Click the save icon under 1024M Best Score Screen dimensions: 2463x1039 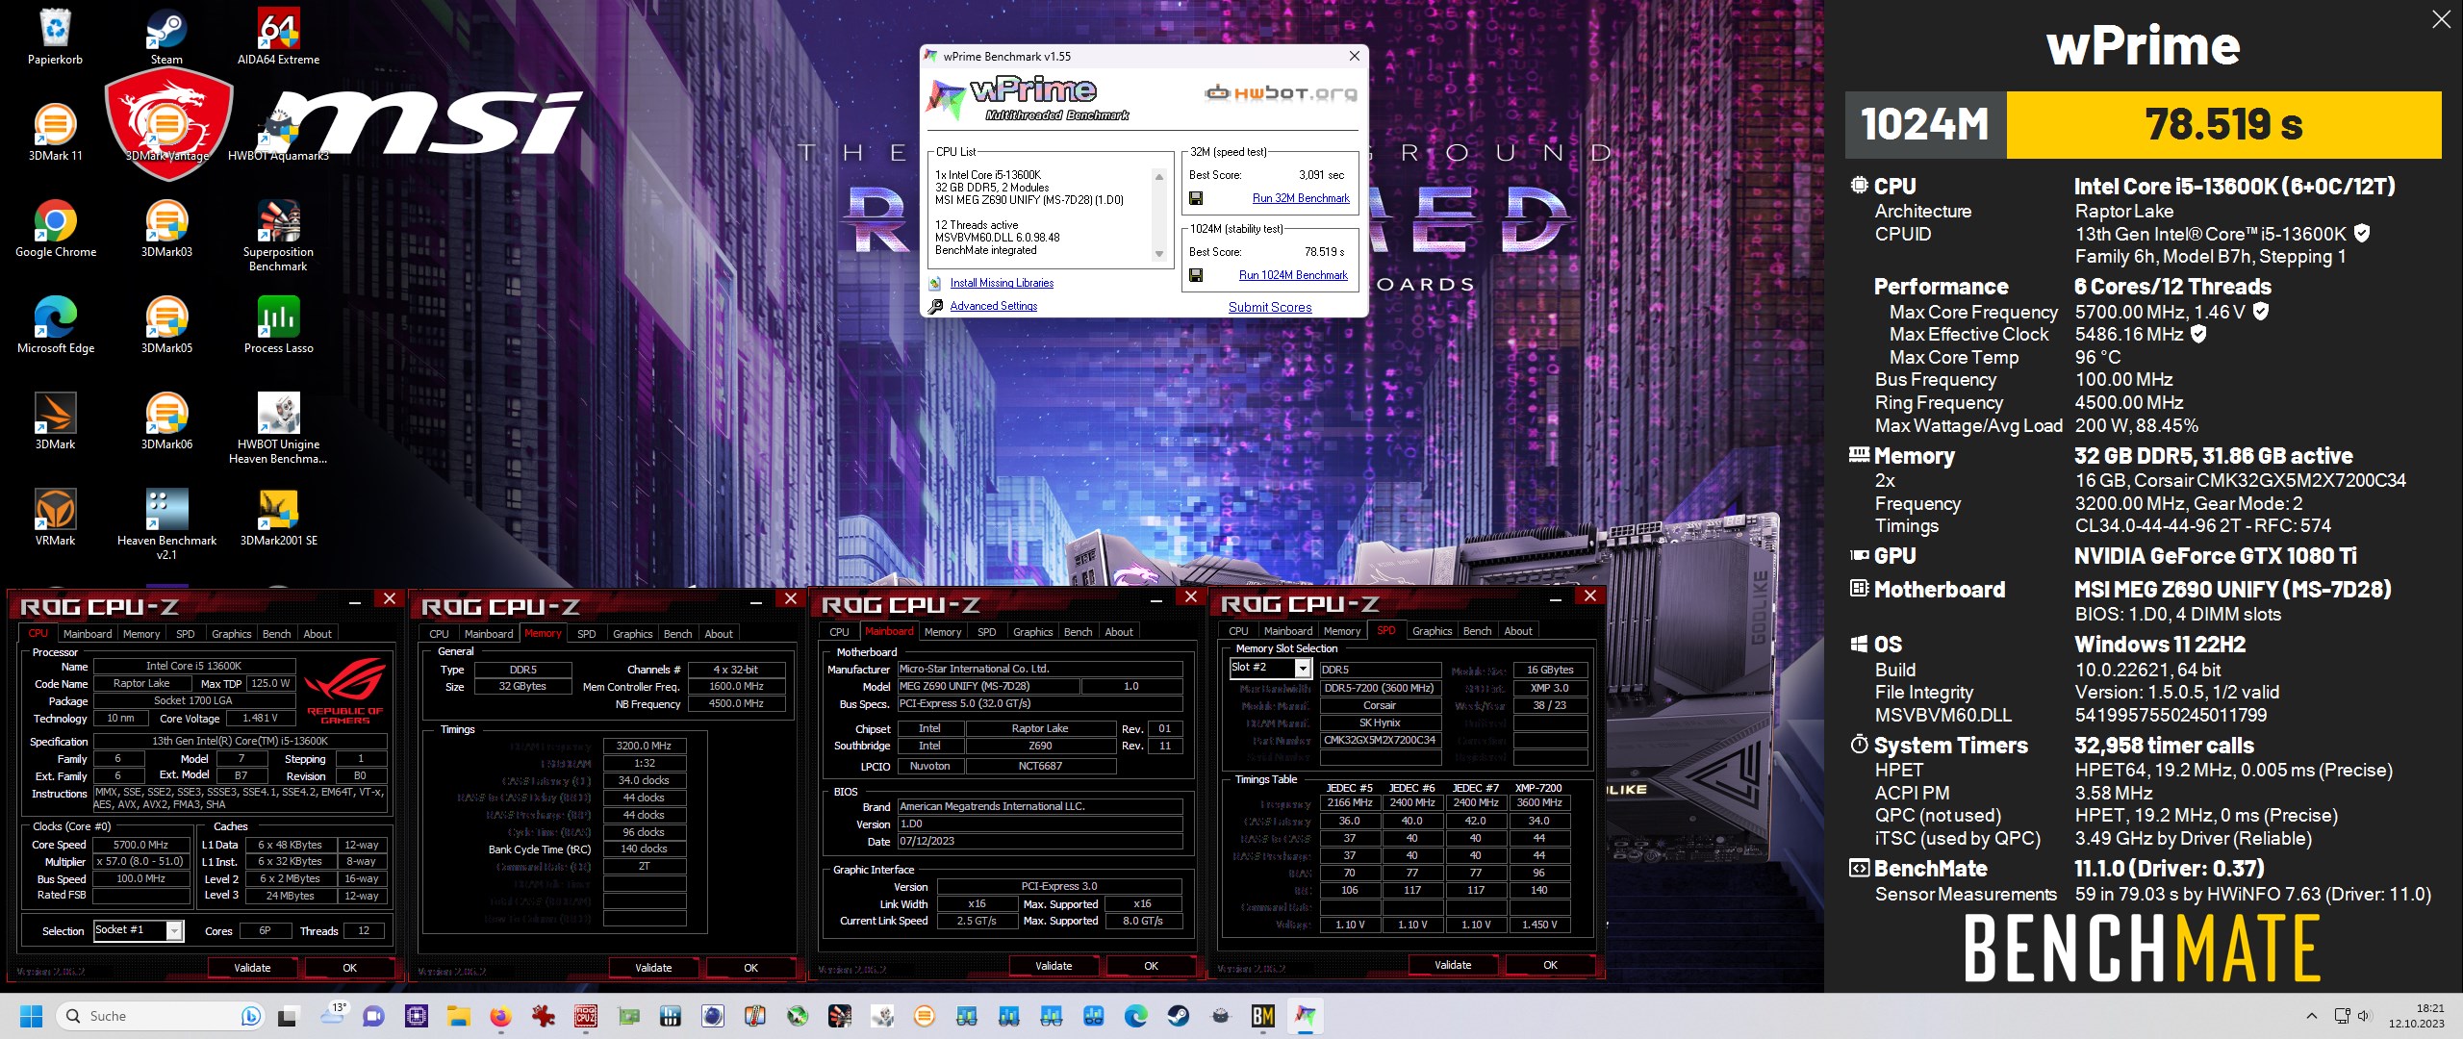click(x=1196, y=275)
